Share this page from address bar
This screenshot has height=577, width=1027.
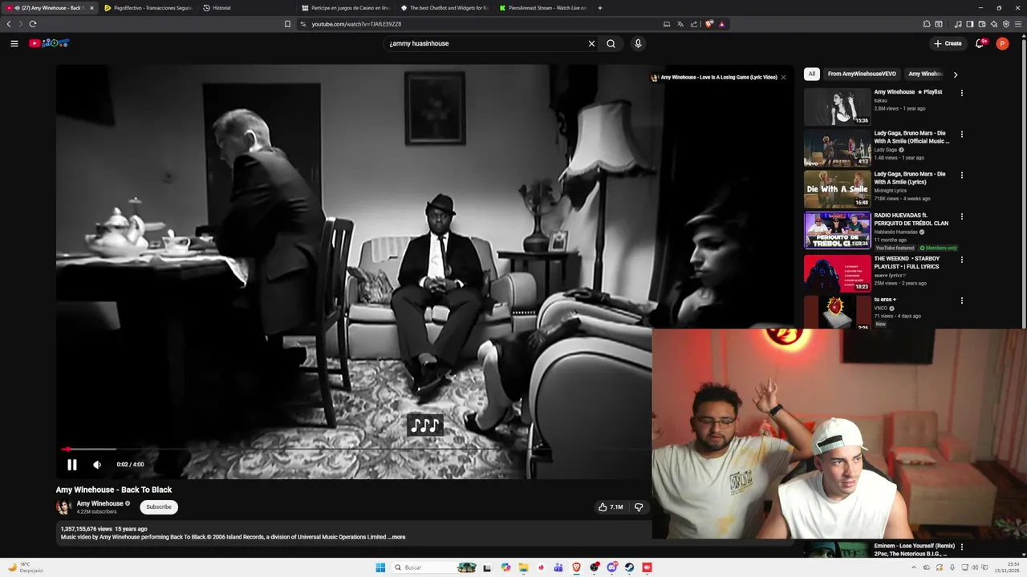(x=694, y=24)
